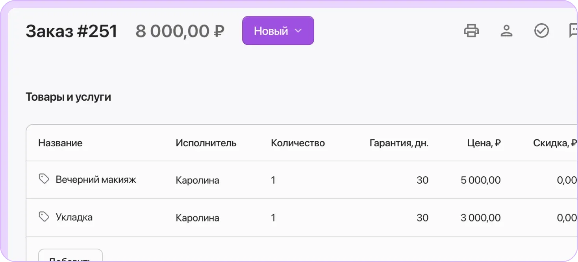This screenshot has width=578, height=262.
Task: Click Каролина in the Укладка row
Action: point(197,218)
